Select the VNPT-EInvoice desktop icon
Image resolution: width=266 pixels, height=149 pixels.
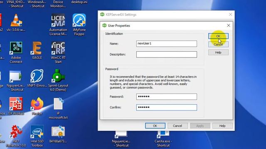coord(37,78)
